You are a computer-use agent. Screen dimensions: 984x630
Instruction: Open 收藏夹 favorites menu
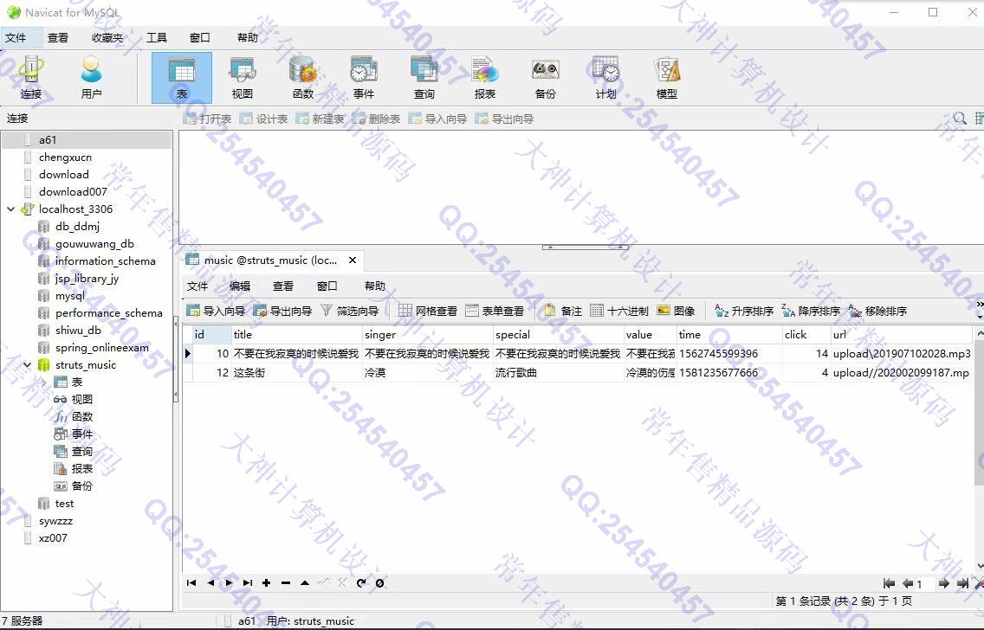pos(107,37)
